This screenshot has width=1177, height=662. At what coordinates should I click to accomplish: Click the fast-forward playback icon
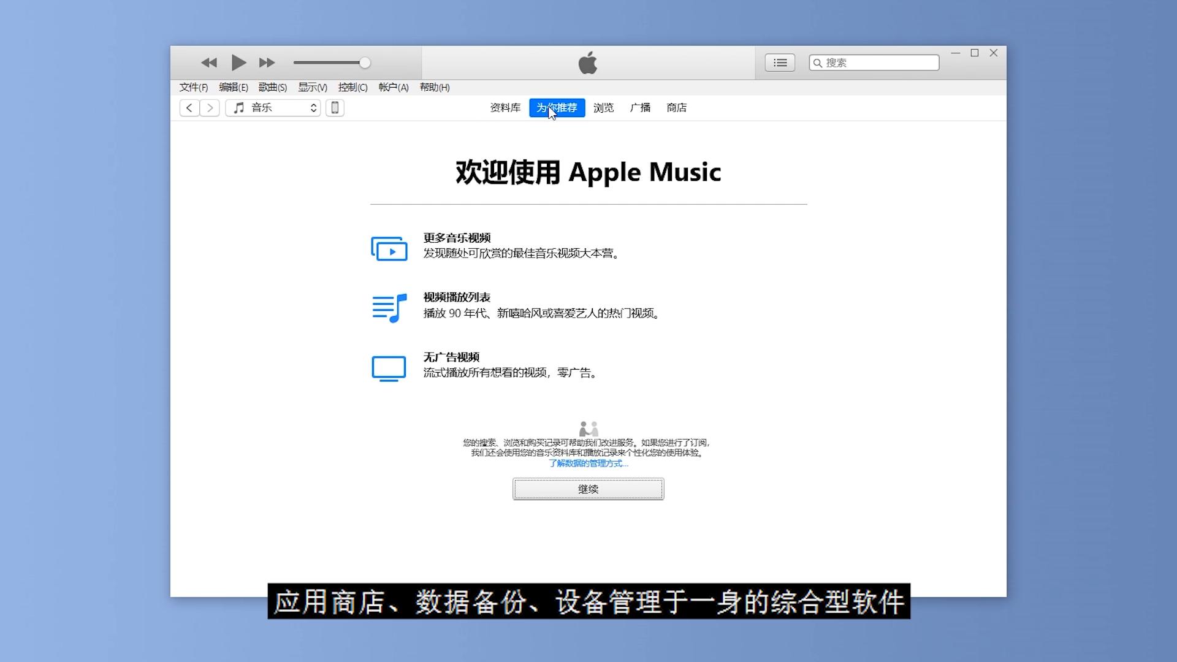point(266,62)
